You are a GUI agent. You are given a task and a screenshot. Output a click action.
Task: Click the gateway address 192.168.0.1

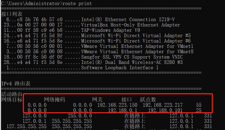(x=123, y=110)
